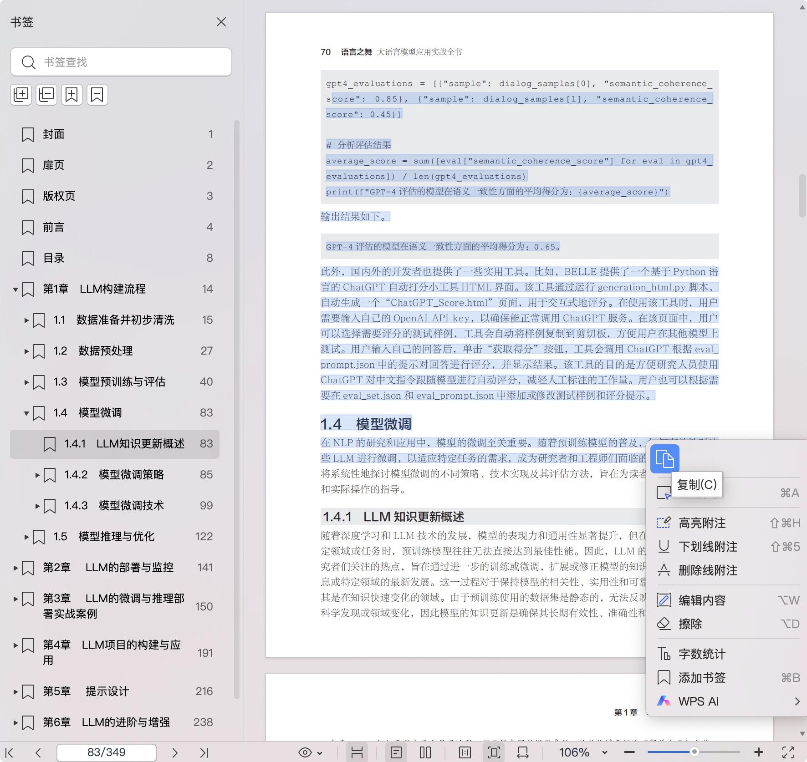Image resolution: width=807 pixels, height=762 pixels.
Task: Collapse the 第1章 LLM构建流程 chapter
Action: click(15, 289)
